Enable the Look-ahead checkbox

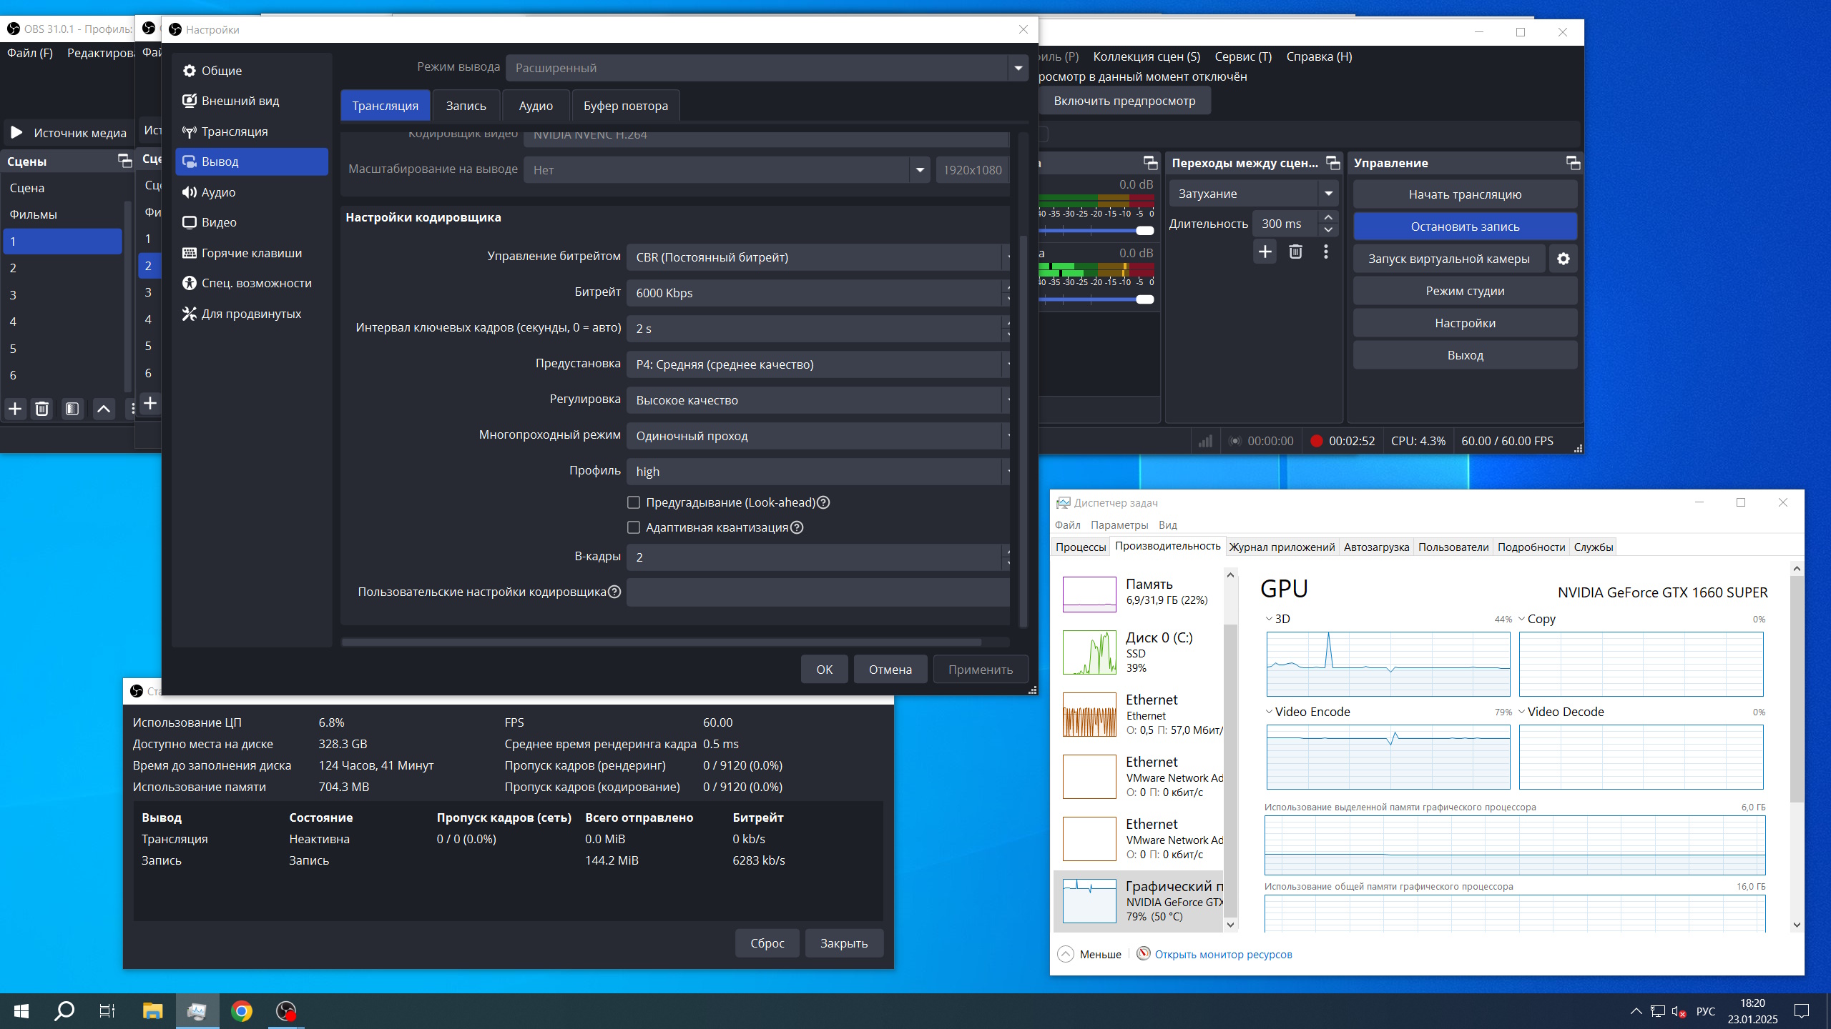(633, 502)
